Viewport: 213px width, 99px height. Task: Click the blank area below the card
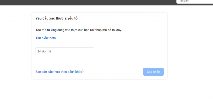point(100,89)
